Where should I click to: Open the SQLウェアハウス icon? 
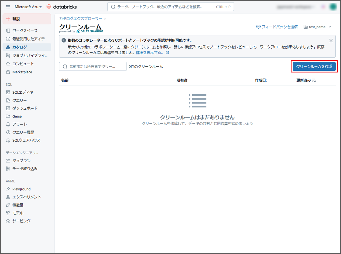(8, 140)
